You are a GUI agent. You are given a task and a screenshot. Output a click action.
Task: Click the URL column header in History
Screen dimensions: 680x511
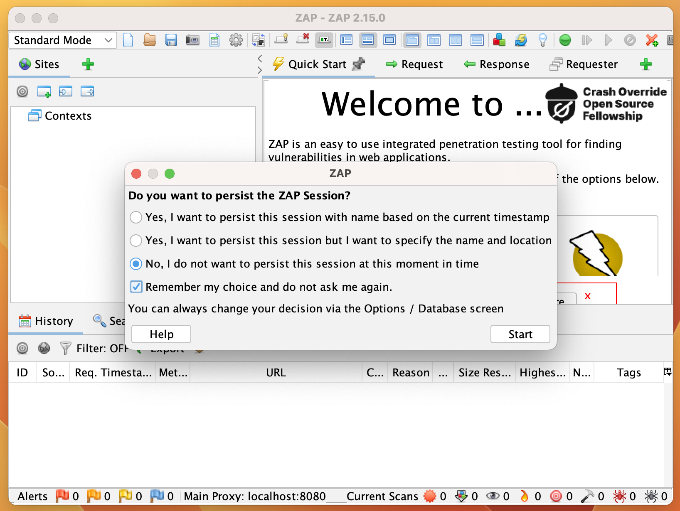coord(275,372)
